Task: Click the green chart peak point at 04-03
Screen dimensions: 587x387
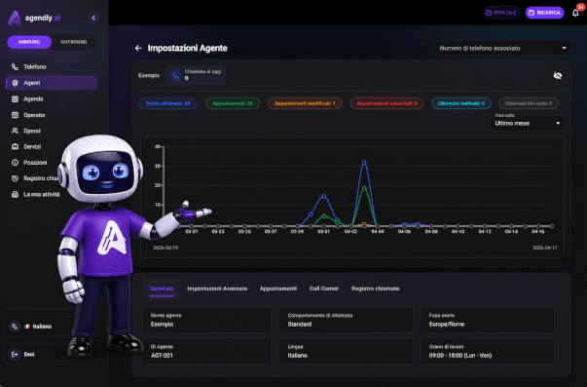Action: coord(364,188)
